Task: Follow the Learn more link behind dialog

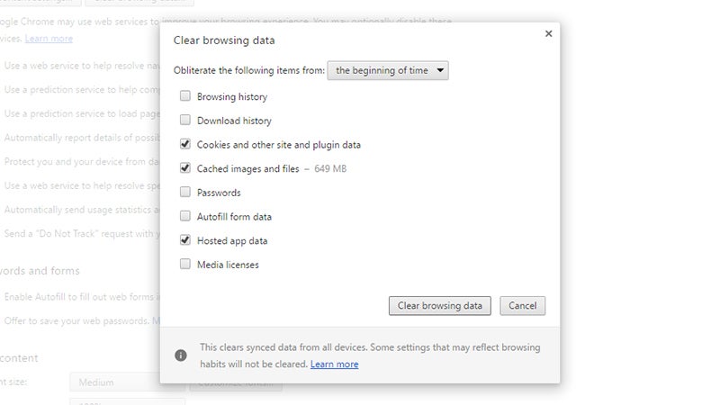Action: (49, 39)
